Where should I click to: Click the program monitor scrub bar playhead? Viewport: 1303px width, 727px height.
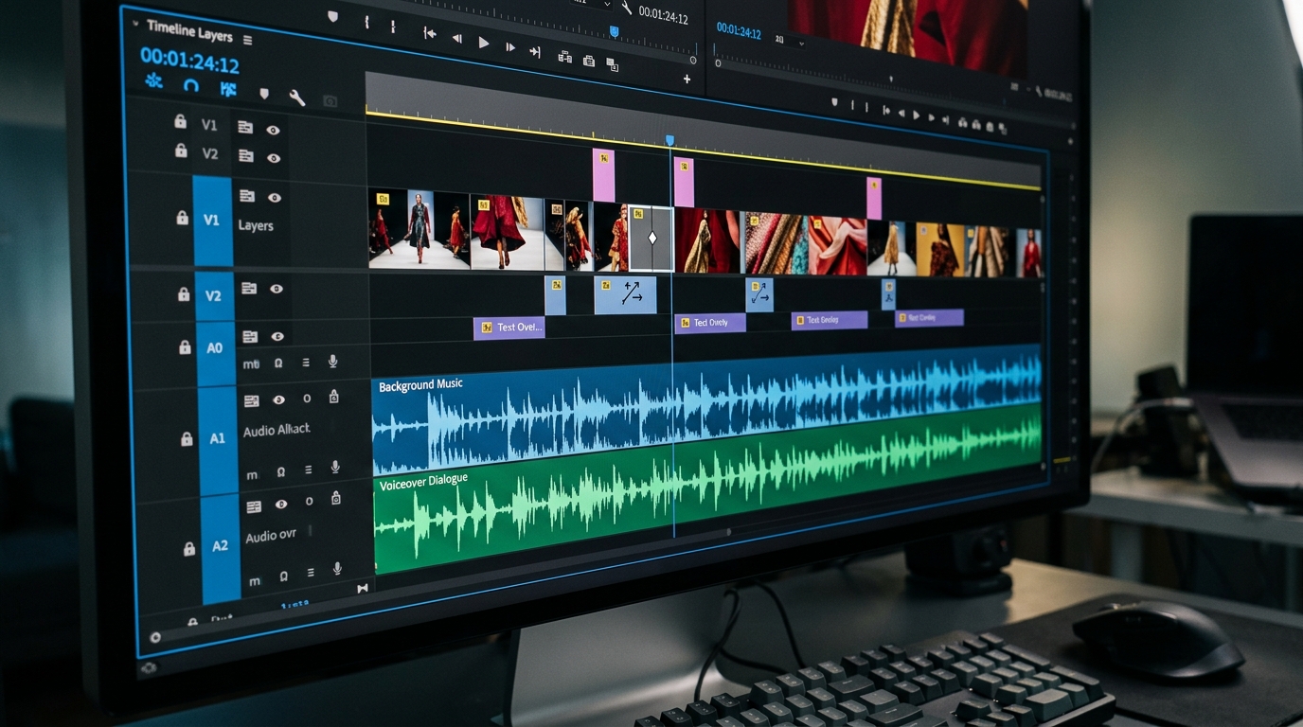[x=614, y=32]
